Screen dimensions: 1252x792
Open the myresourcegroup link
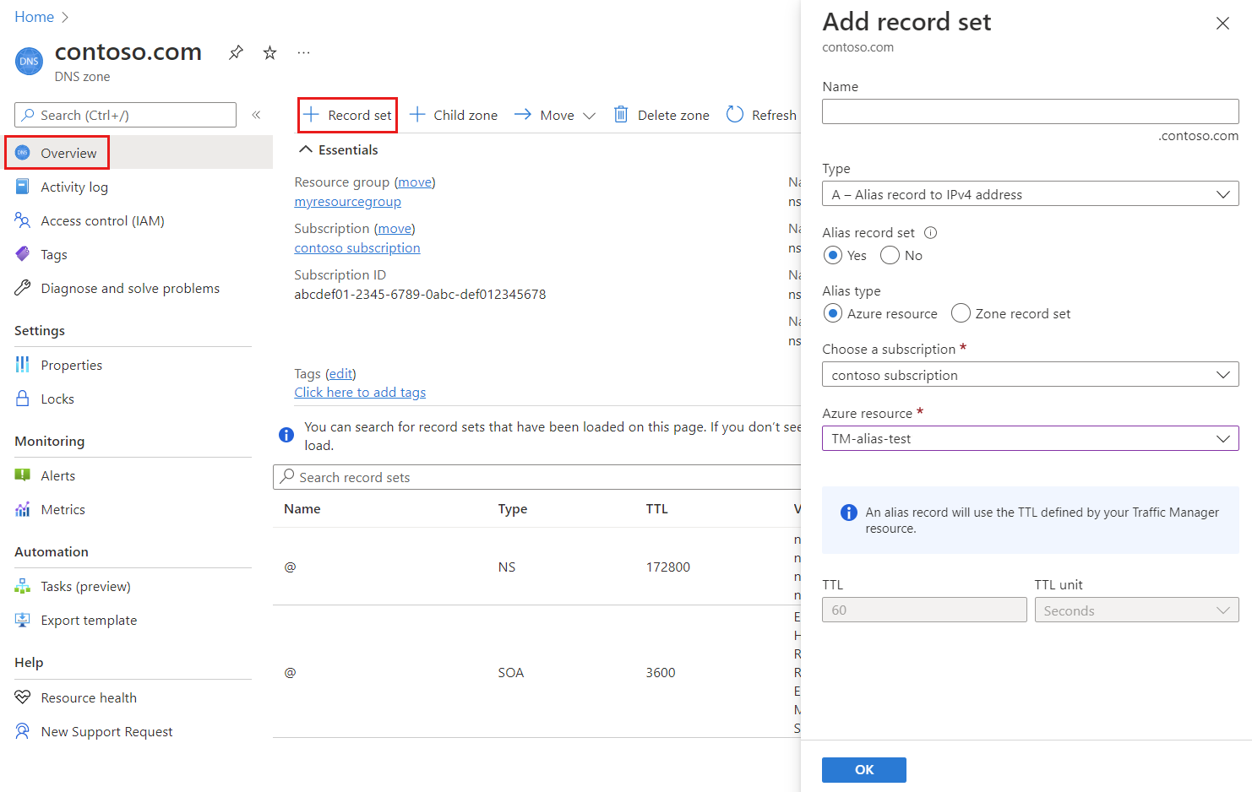(x=347, y=202)
